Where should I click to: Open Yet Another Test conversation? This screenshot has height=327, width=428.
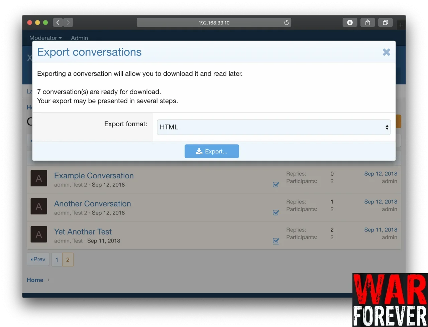83,232
